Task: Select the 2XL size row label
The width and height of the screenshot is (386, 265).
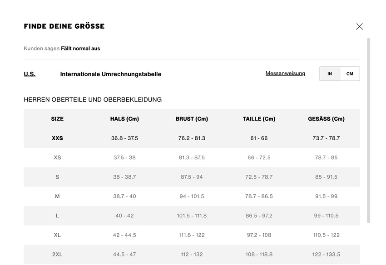Action: point(57,255)
